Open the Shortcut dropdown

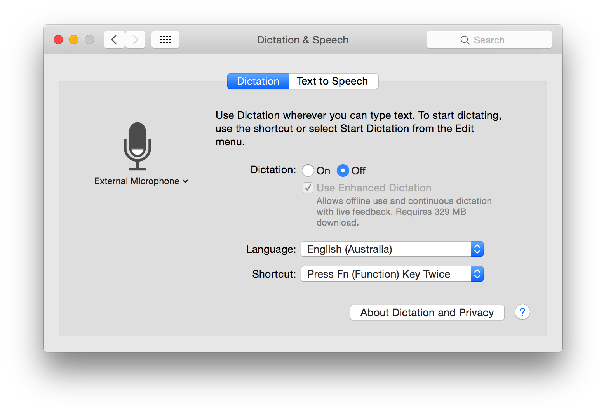pos(392,274)
